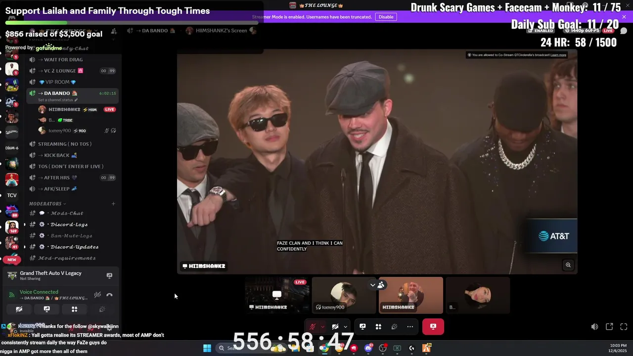Open Activities from the call control bar
Viewport: 633px width, 356px height.
[378, 326]
